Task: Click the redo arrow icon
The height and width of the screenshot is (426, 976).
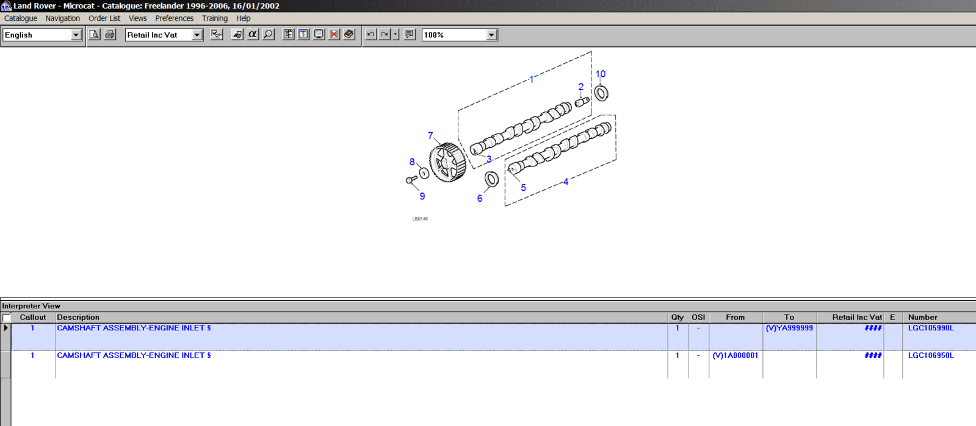Action: click(x=385, y=35)
